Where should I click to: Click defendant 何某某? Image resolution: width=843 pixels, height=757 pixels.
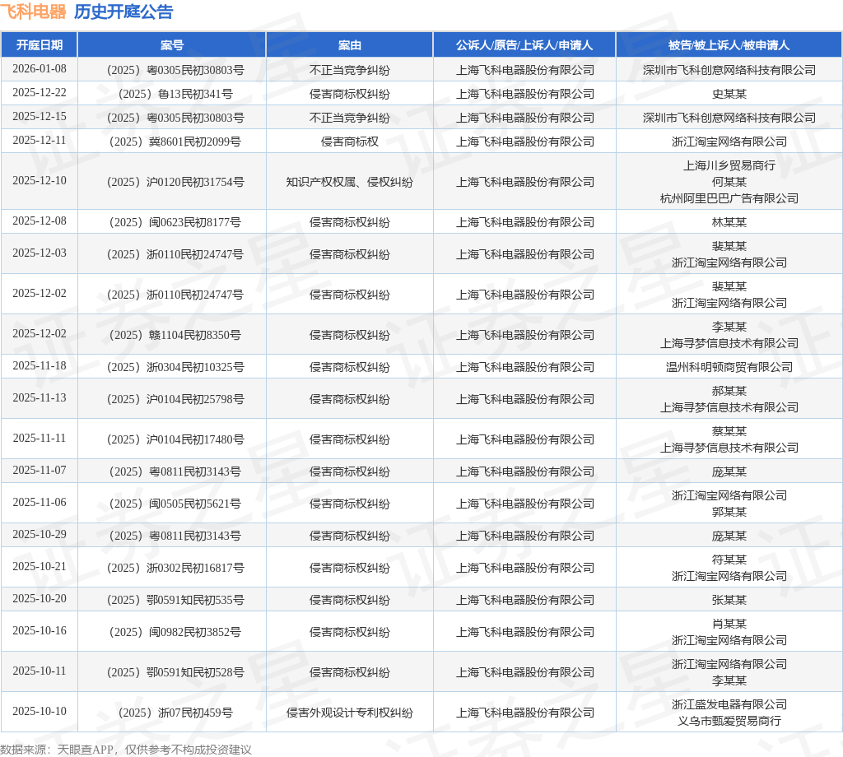[x=729, y=182]
